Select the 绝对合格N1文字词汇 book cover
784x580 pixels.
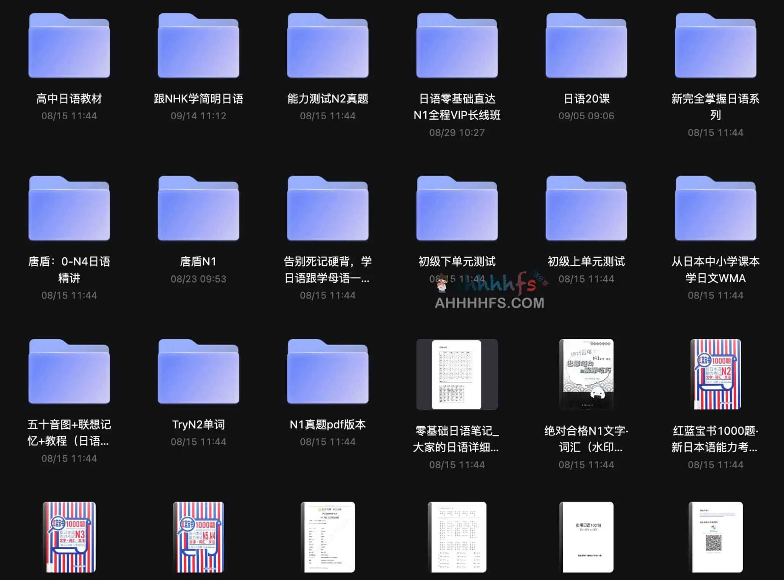coord(586,374)
